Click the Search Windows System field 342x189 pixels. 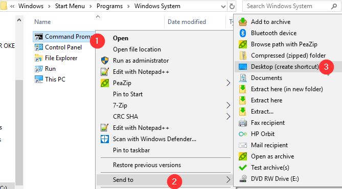tap(287, 6)
